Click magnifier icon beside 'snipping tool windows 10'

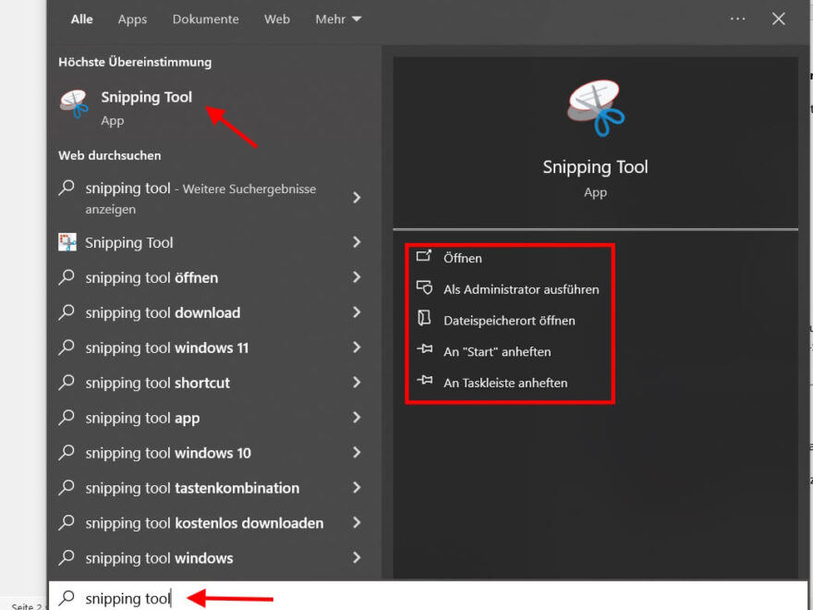67,452
